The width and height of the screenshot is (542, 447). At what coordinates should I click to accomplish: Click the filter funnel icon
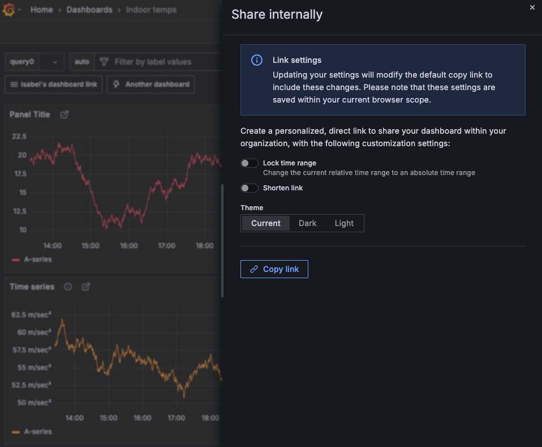coord(104,62)
